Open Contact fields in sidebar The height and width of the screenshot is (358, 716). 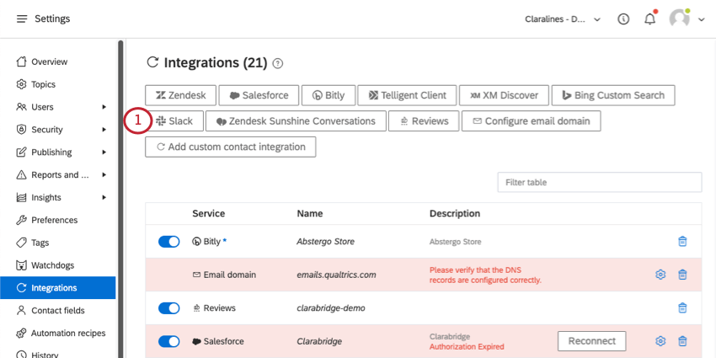click(x=57, y=311)
